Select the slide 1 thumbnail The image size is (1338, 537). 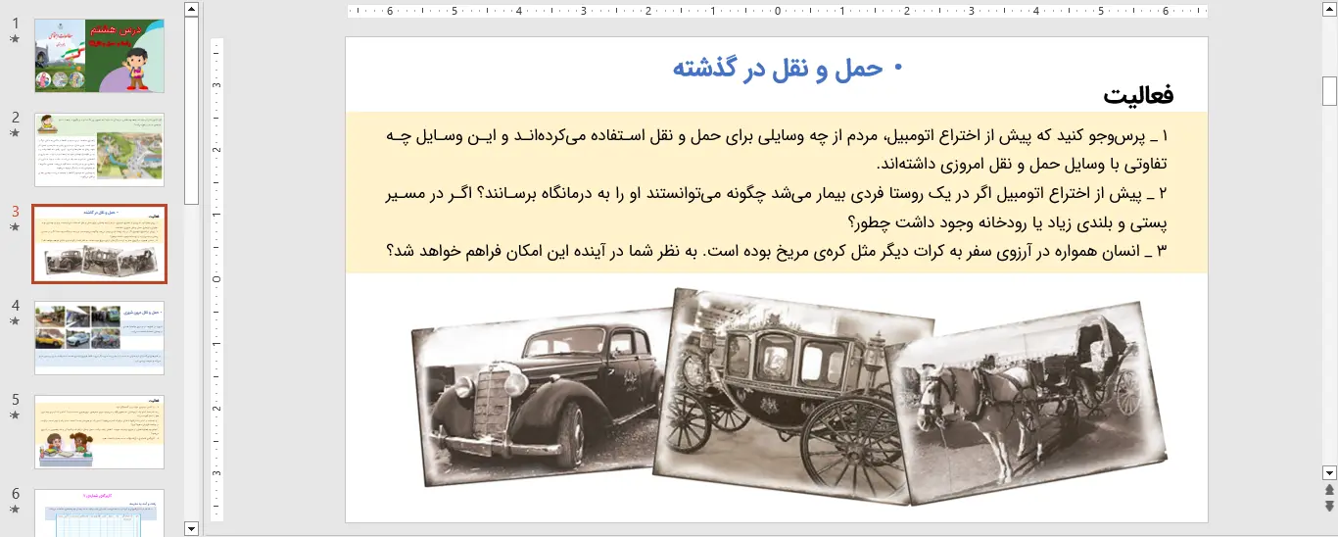[x=99, y=56]
